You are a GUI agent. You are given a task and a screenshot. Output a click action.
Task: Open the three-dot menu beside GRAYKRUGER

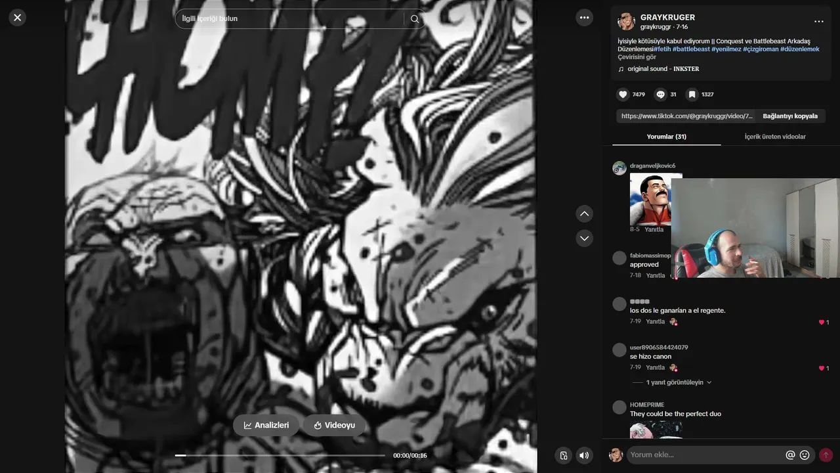tap(818, 22)
